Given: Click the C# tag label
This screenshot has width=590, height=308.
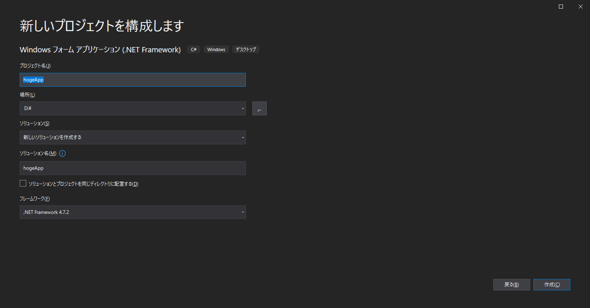Looking at the screenshot, I should (194, 49).
